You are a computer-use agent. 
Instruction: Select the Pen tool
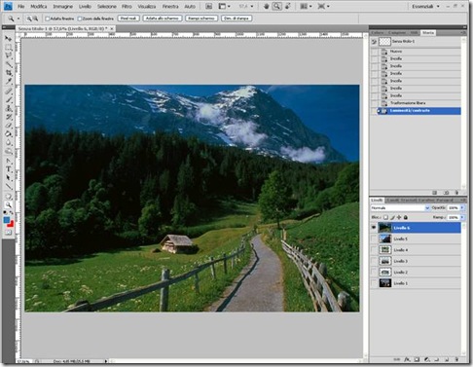[x=8, y=161]
